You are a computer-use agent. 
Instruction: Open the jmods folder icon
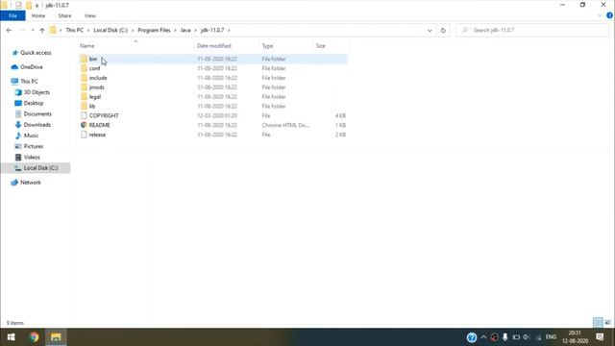84,87
